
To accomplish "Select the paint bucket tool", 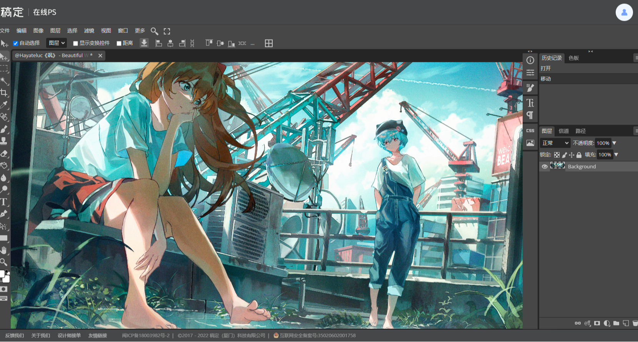I will (4, 165).
